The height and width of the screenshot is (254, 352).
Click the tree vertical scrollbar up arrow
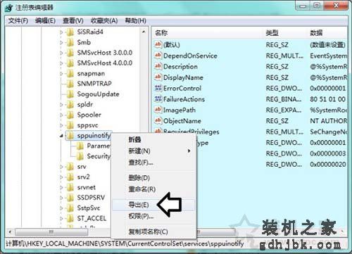click(x=144, y=32)
